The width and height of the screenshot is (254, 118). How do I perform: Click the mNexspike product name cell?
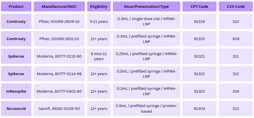(x=16, y=91)
